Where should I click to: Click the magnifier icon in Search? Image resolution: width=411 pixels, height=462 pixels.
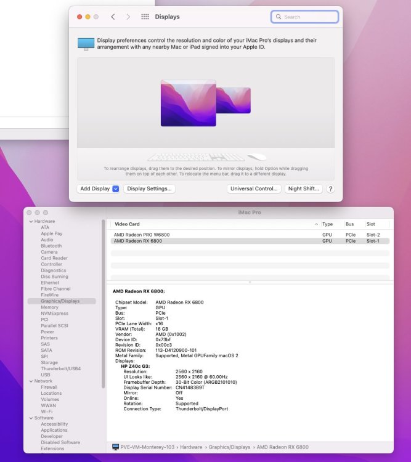coord(279,17)
